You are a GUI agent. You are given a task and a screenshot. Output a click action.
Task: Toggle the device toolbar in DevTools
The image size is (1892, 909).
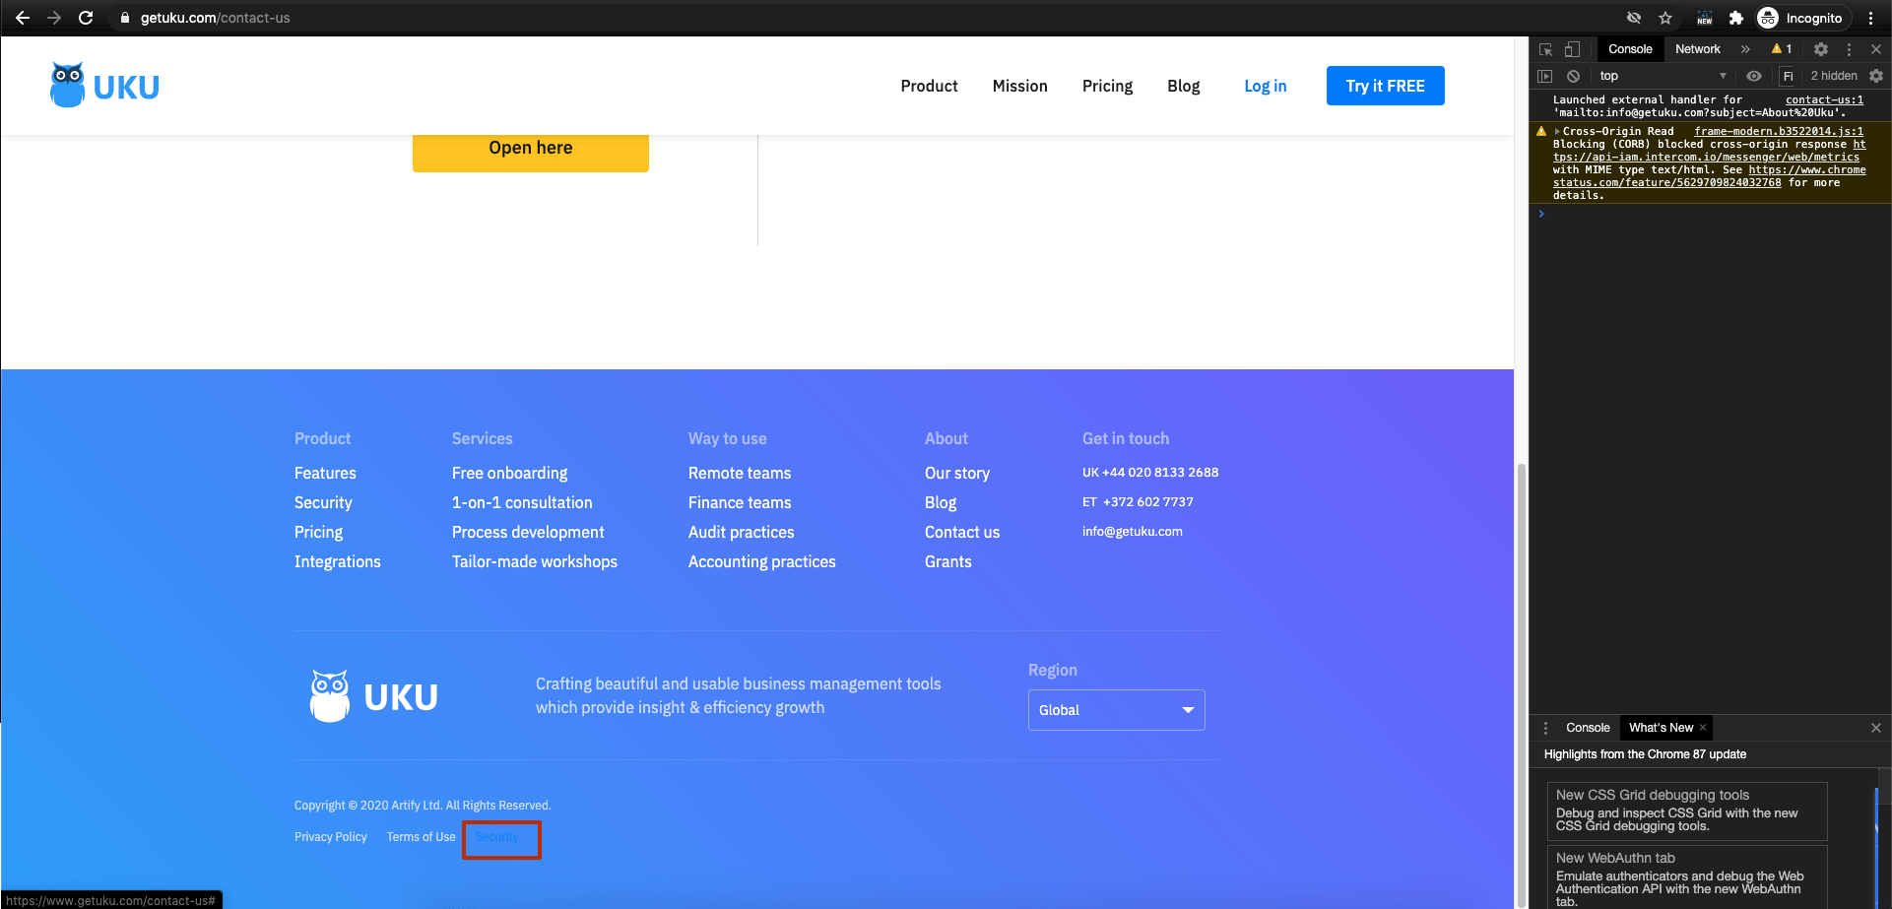(x=1572, y=49)
